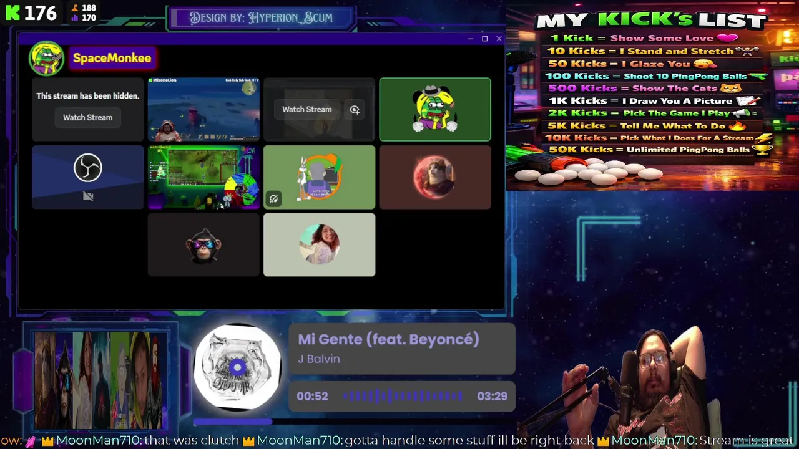Click '50 Kicks = I Glaze You' line

pyautogui.click(x=632, y=64)
